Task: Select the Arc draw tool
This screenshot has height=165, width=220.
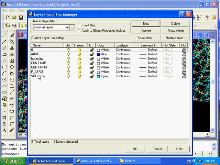Action: click(x=4, y=73)
